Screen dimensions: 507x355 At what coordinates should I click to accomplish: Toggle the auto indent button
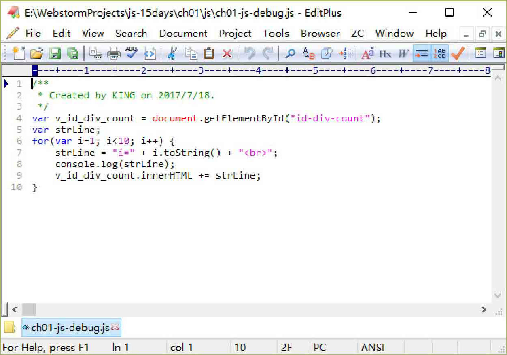pos(422,53)
